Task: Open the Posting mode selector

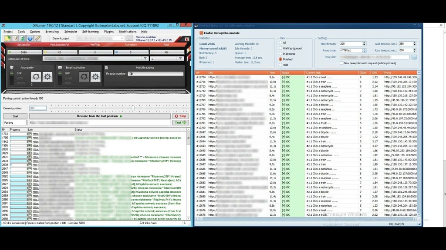Action: pyautogui.click(x=15, y=122)
